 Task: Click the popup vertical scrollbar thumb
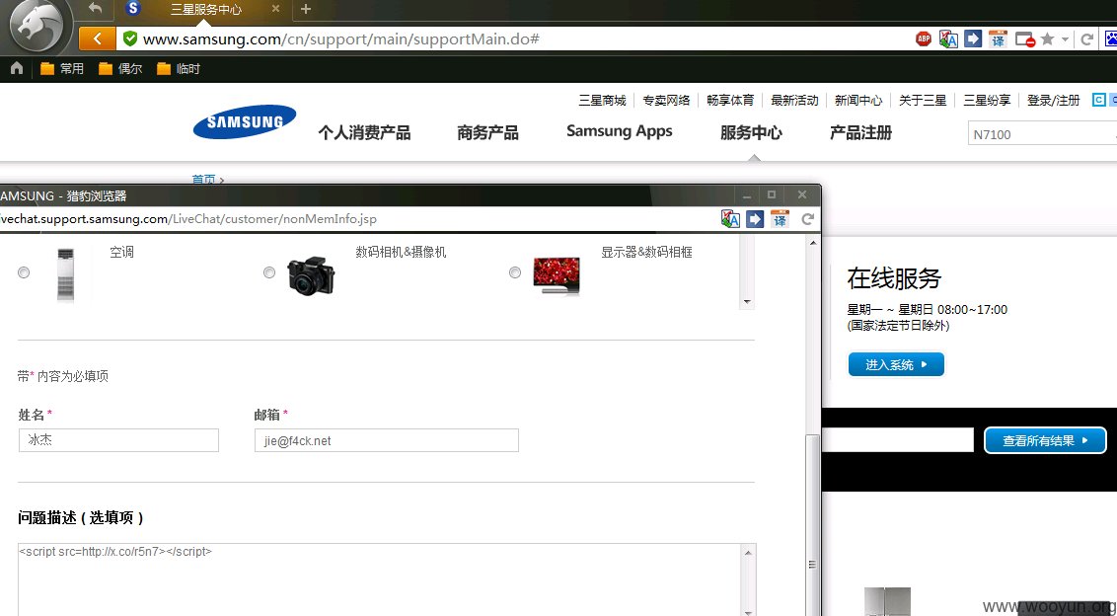click(x=813, y=524)
